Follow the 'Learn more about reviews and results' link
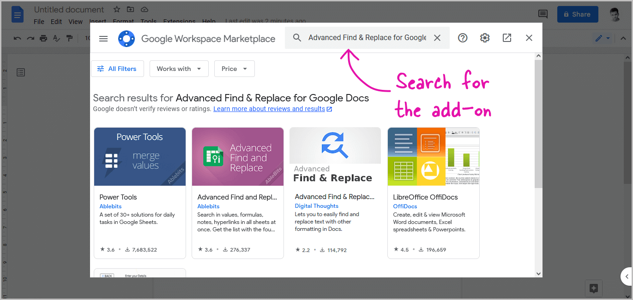 (269, 108)
